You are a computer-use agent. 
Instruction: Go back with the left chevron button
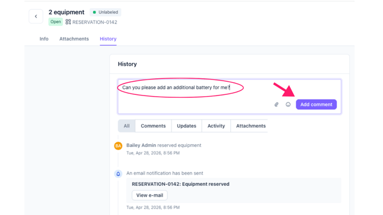36,17
